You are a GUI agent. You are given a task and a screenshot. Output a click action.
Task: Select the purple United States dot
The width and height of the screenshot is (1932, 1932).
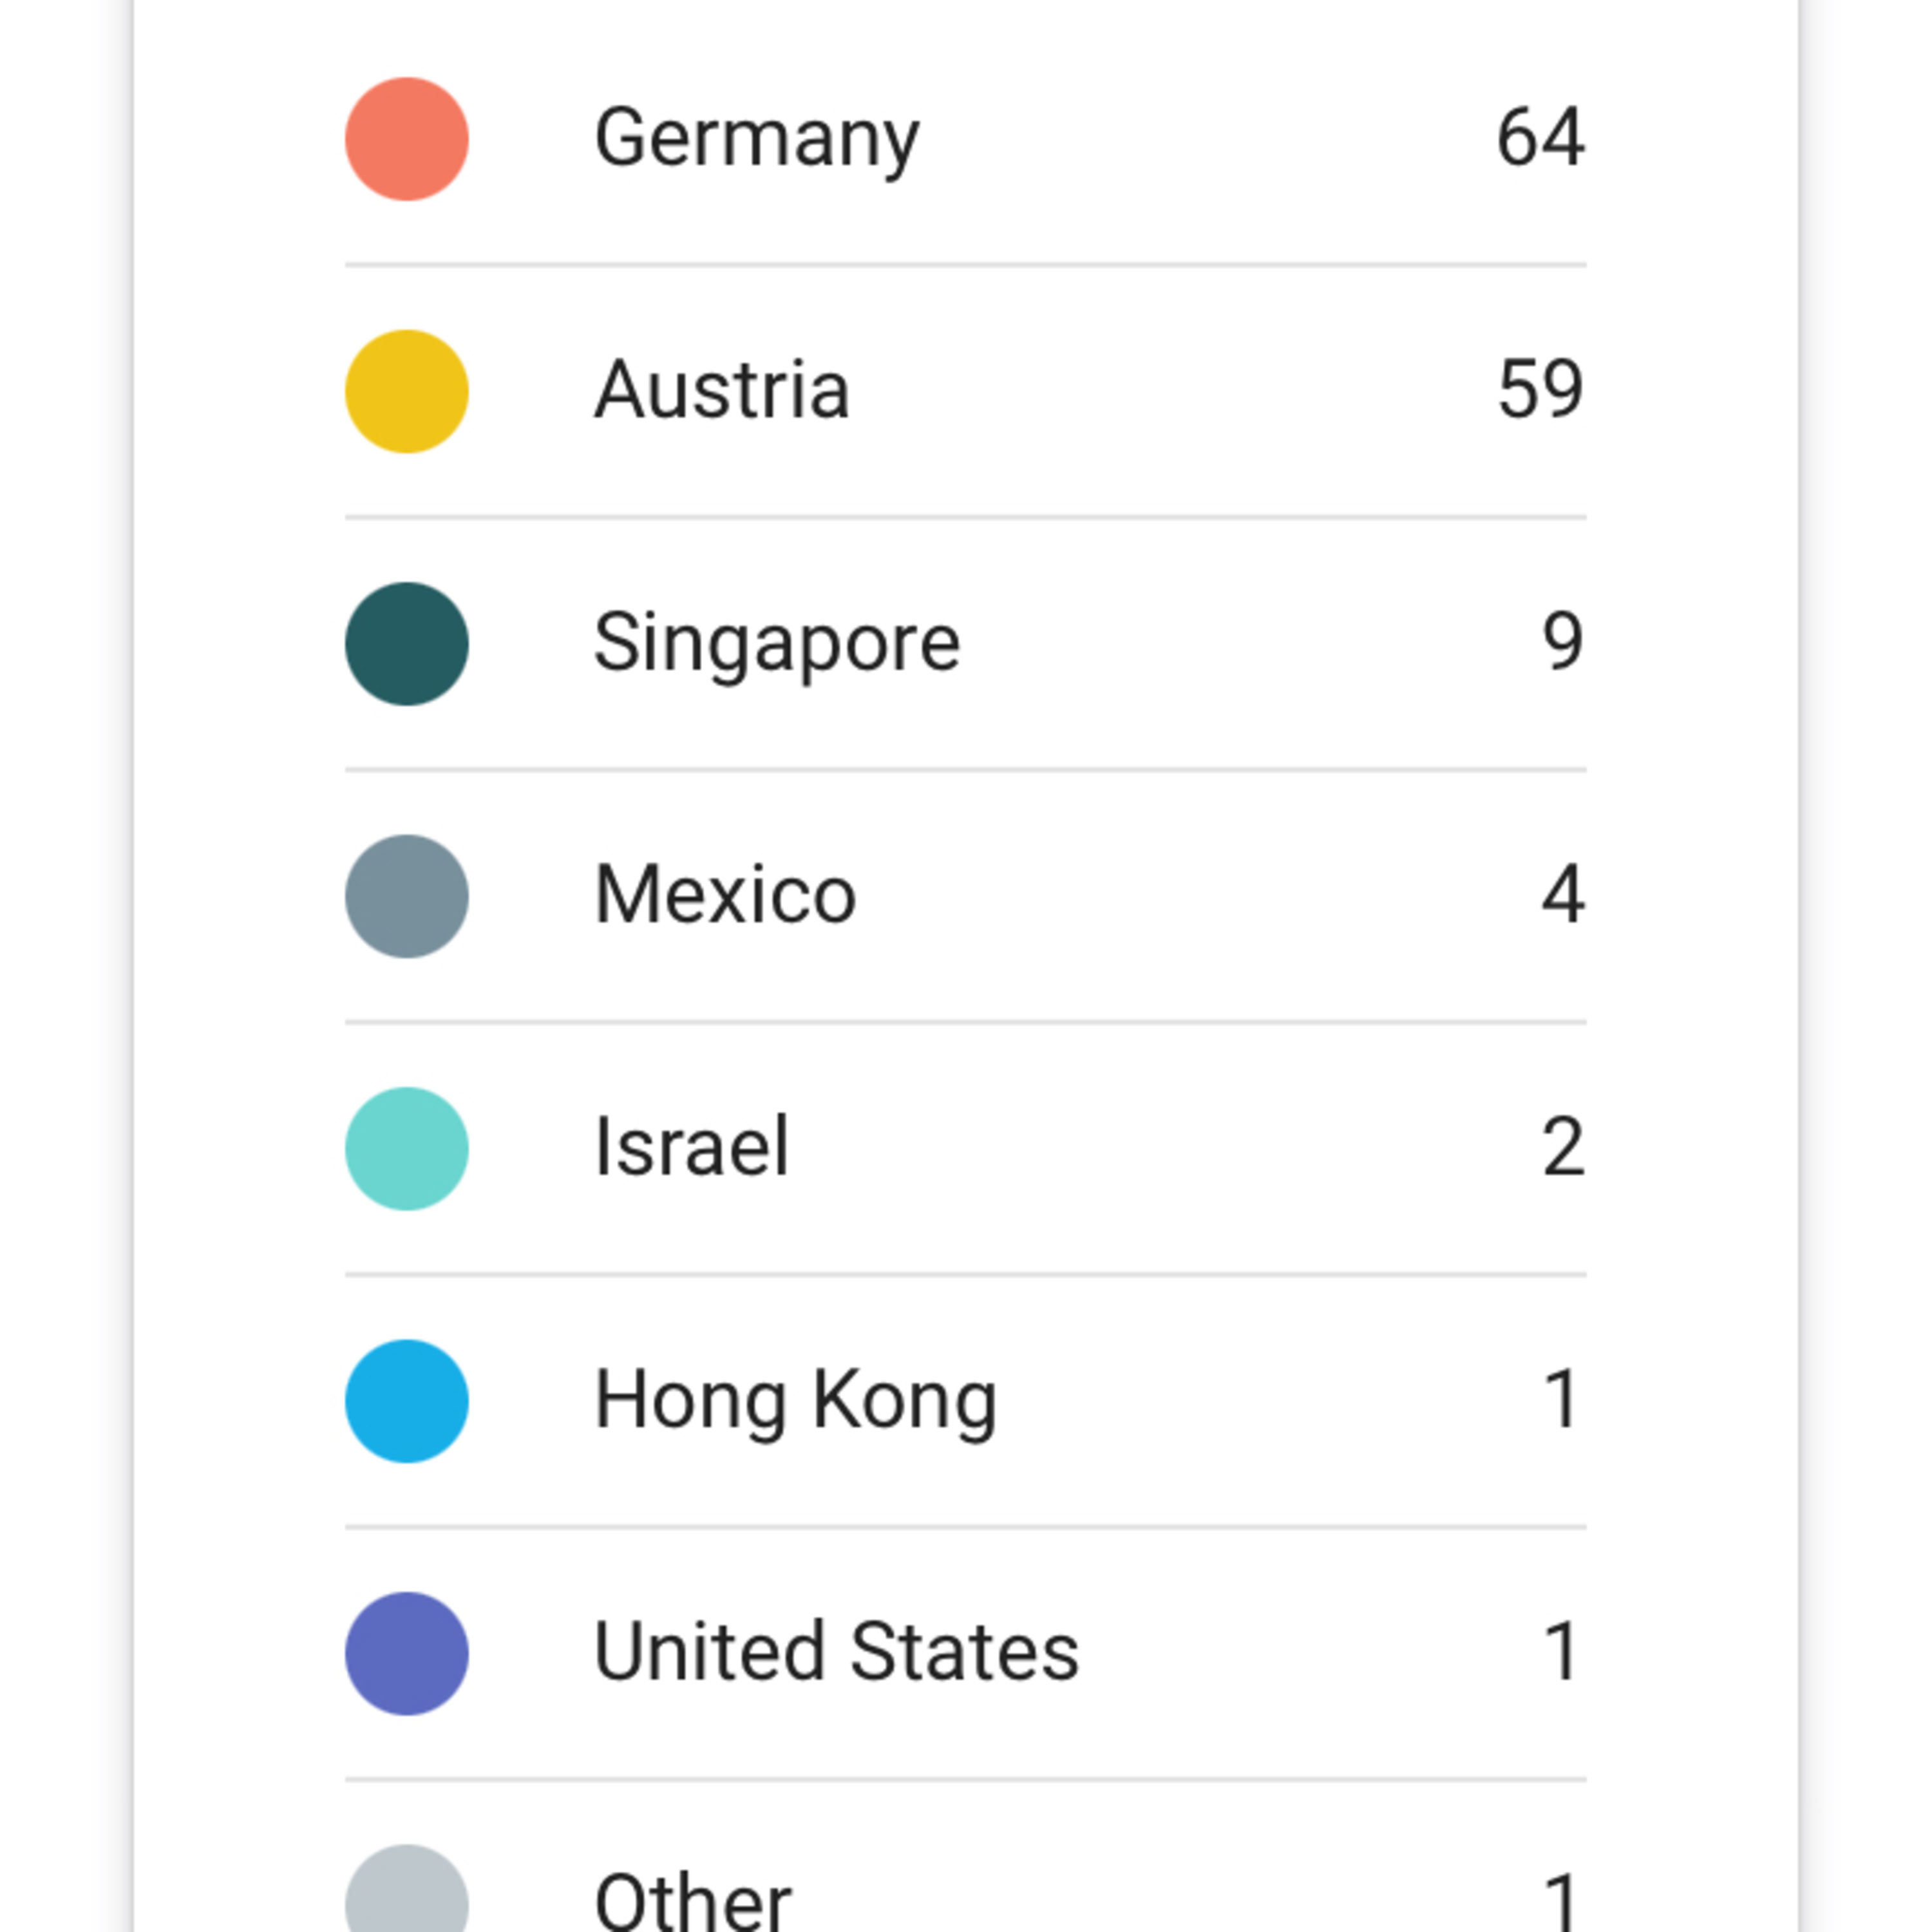[x=407, y=1654]
